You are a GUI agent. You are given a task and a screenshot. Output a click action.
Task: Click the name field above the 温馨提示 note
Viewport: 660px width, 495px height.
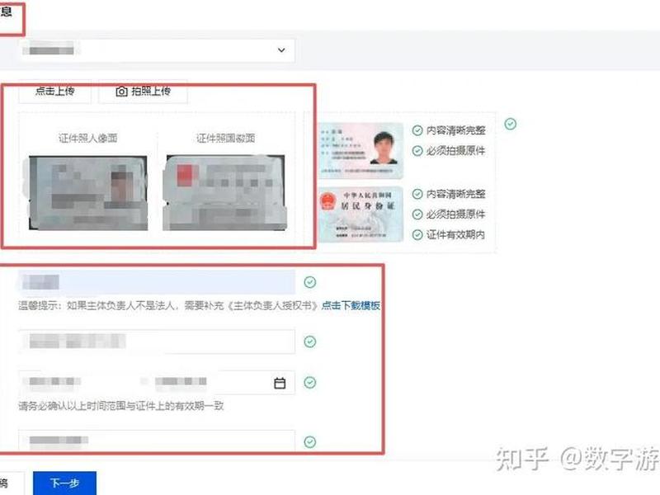point(157,282)
